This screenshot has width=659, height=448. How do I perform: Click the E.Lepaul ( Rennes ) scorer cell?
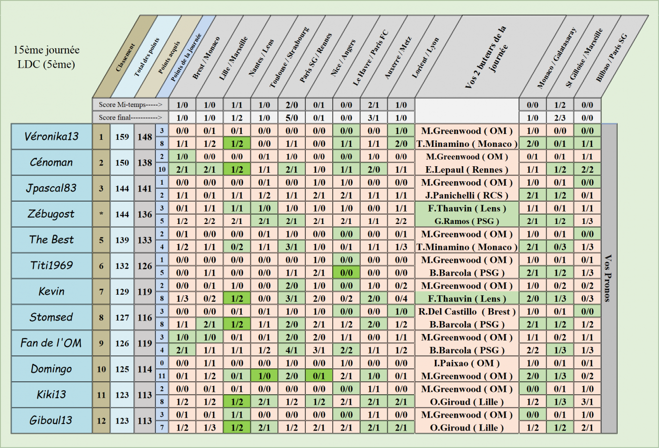pos(467,170)
